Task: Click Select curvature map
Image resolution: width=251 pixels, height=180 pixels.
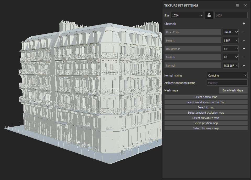Action: pyautogui.click(x=206, y=118)
